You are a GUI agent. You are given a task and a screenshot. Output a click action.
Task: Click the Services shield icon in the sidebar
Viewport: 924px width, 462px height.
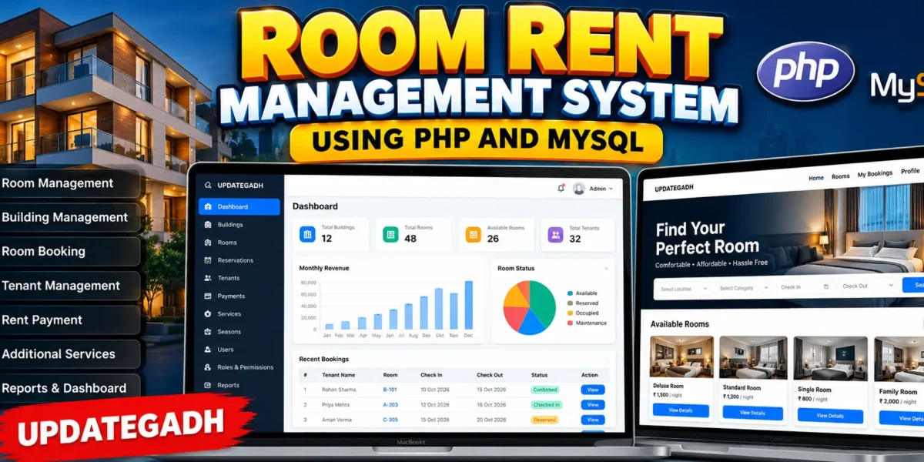coord(208,314)
